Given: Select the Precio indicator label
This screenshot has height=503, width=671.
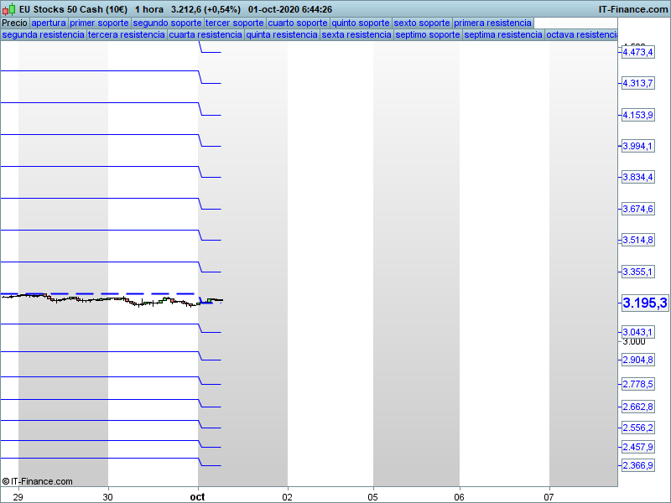Looking at the screenshot, I should pos(14,23).
